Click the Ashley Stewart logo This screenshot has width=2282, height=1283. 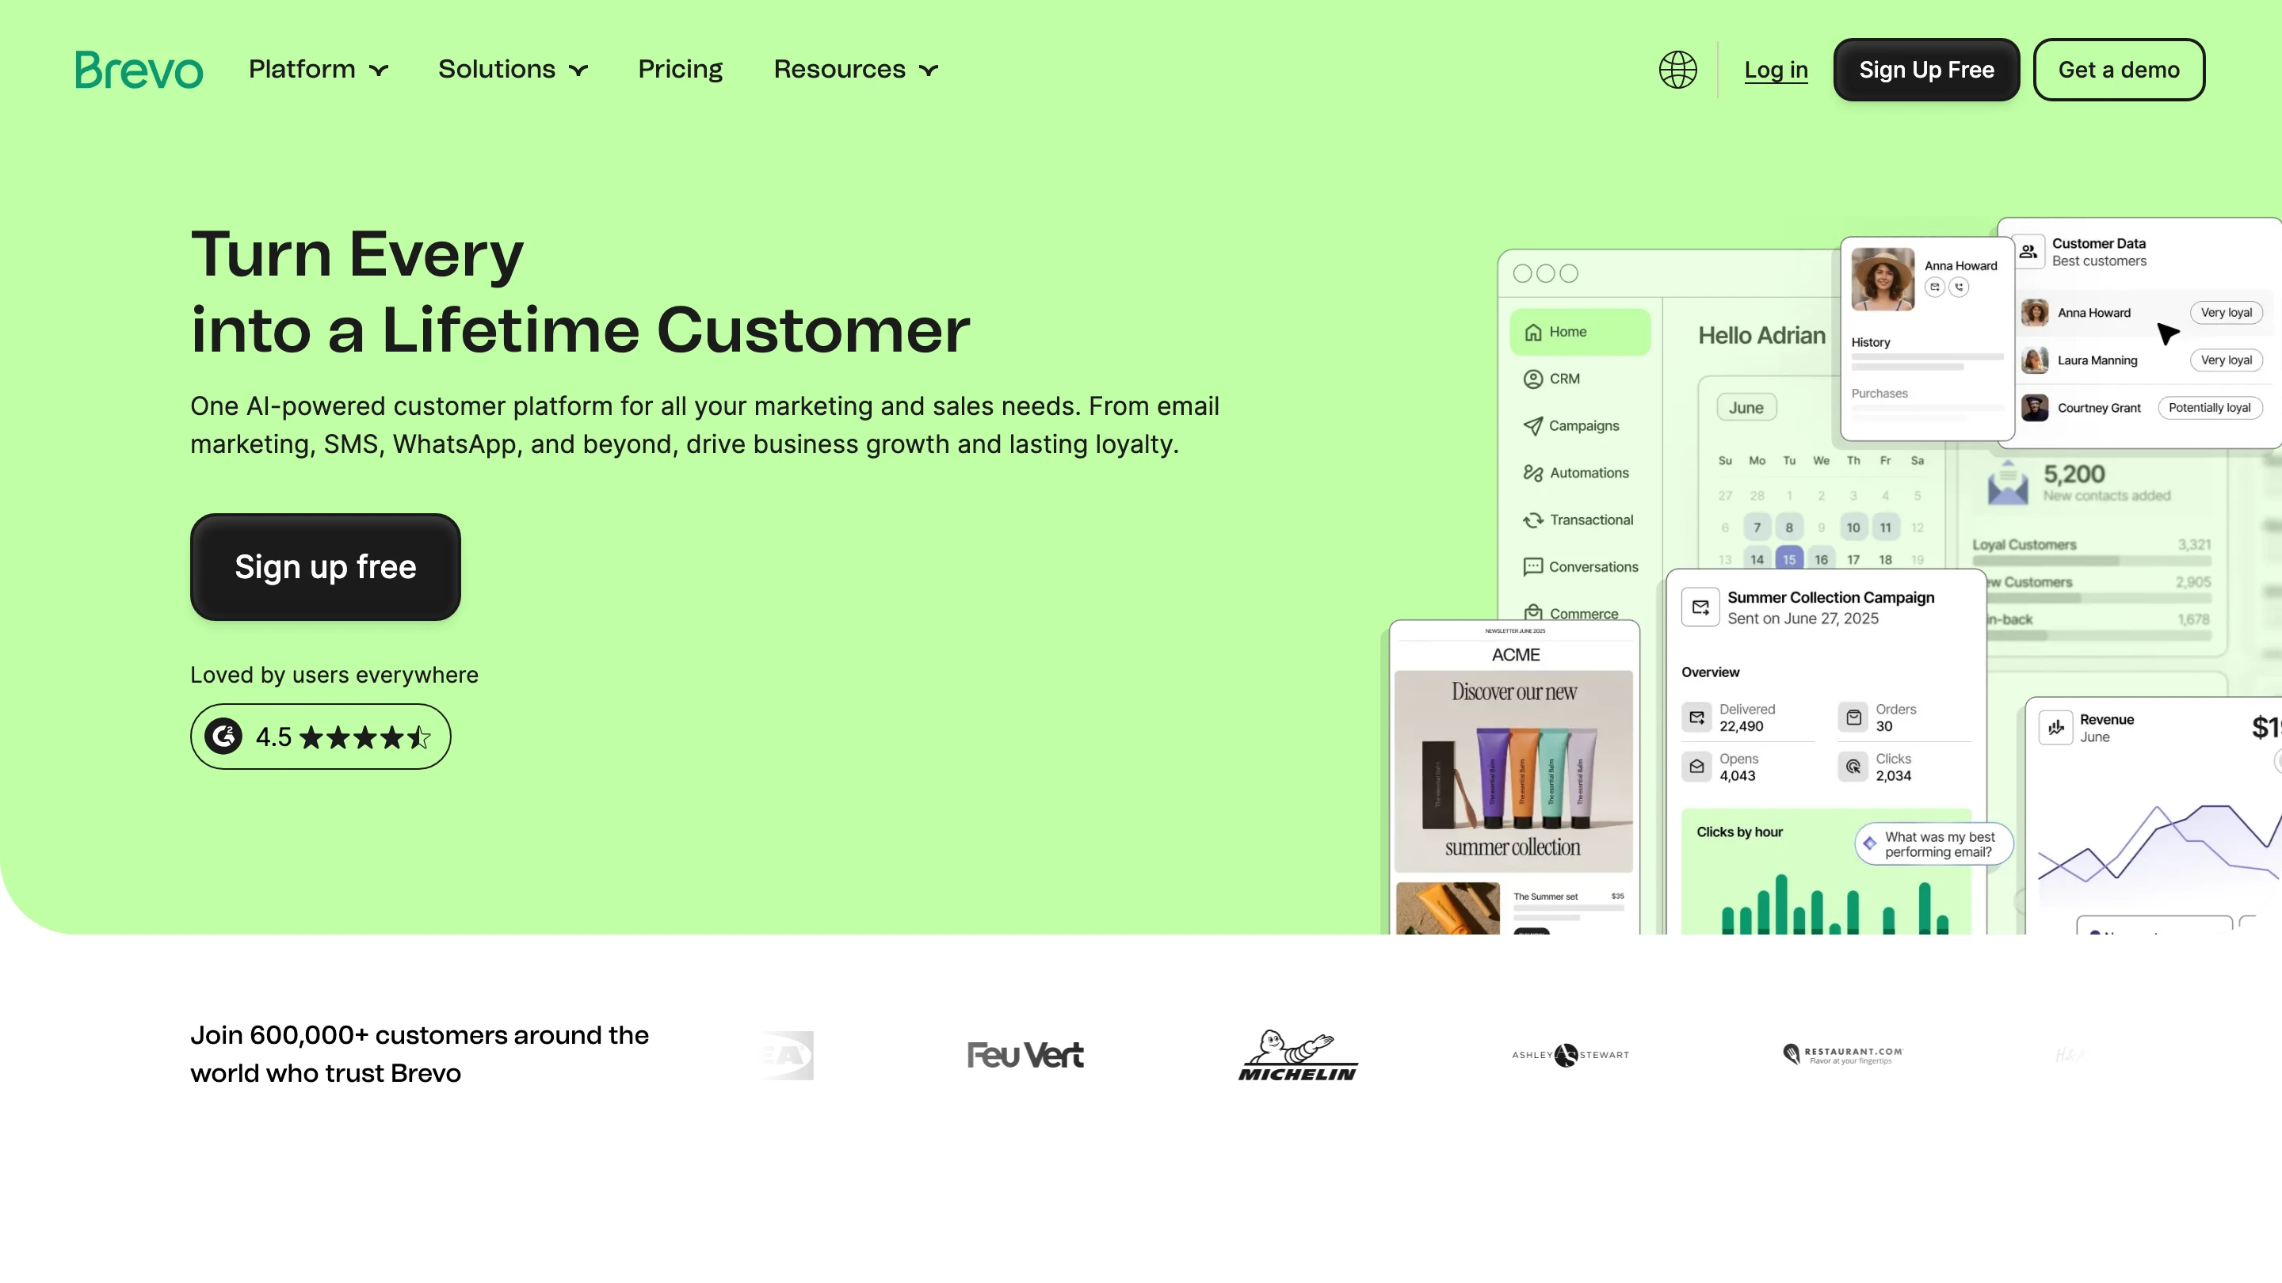coord(1570,1055)
